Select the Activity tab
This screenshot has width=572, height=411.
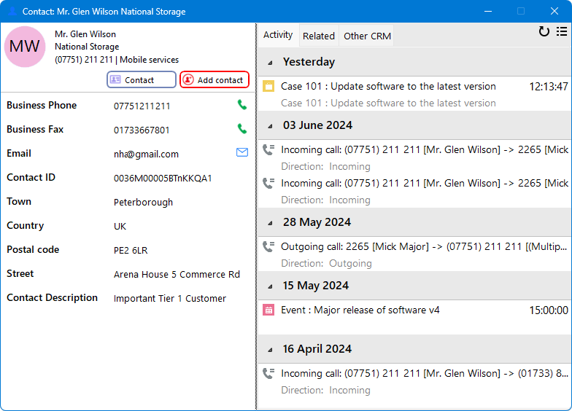click(278, 35)
